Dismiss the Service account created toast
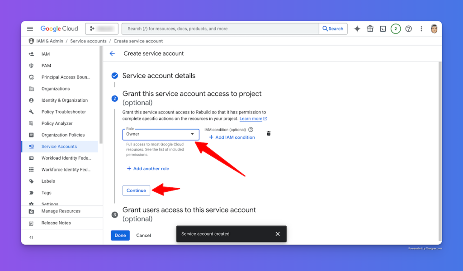The width and height of the screenshot is (463, 271). click(x=278, y=234)
